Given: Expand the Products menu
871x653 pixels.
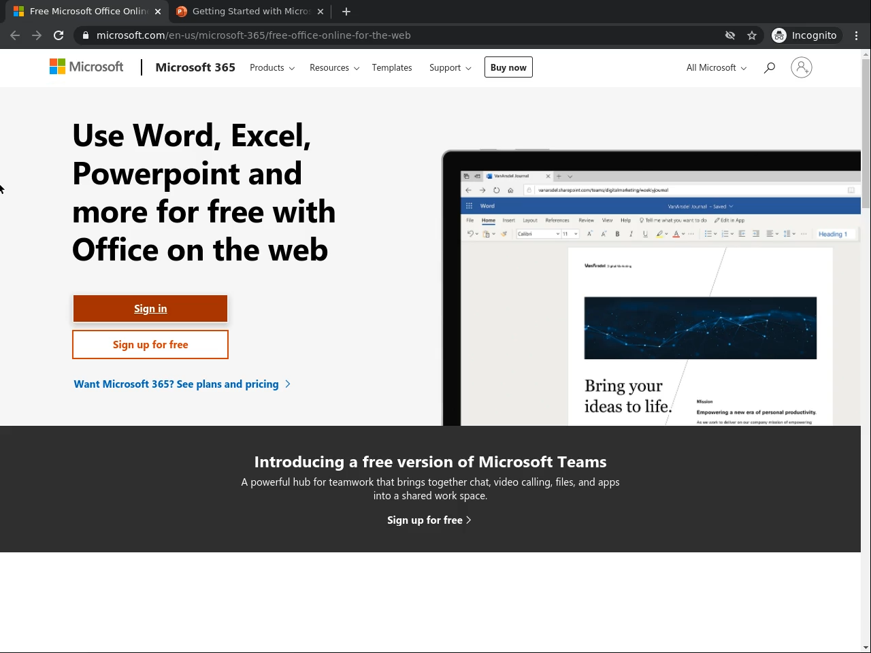Looking at the screenshot, I should (272, 67).
